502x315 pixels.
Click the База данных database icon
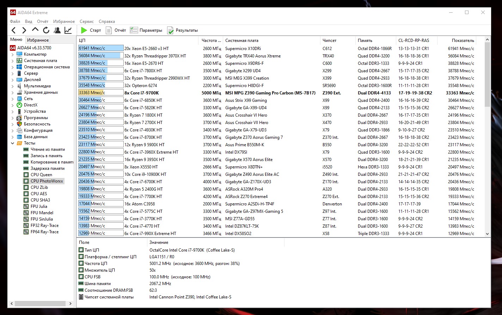[x=19, y=137]
